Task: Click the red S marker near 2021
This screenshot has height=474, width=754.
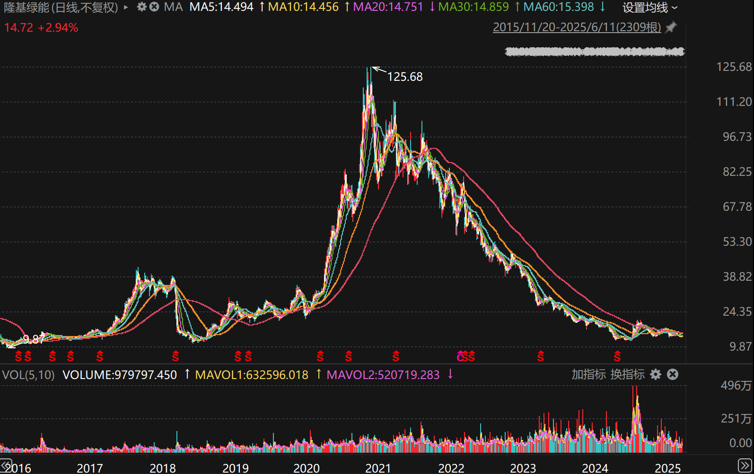Action: click(x=396, y=357)
